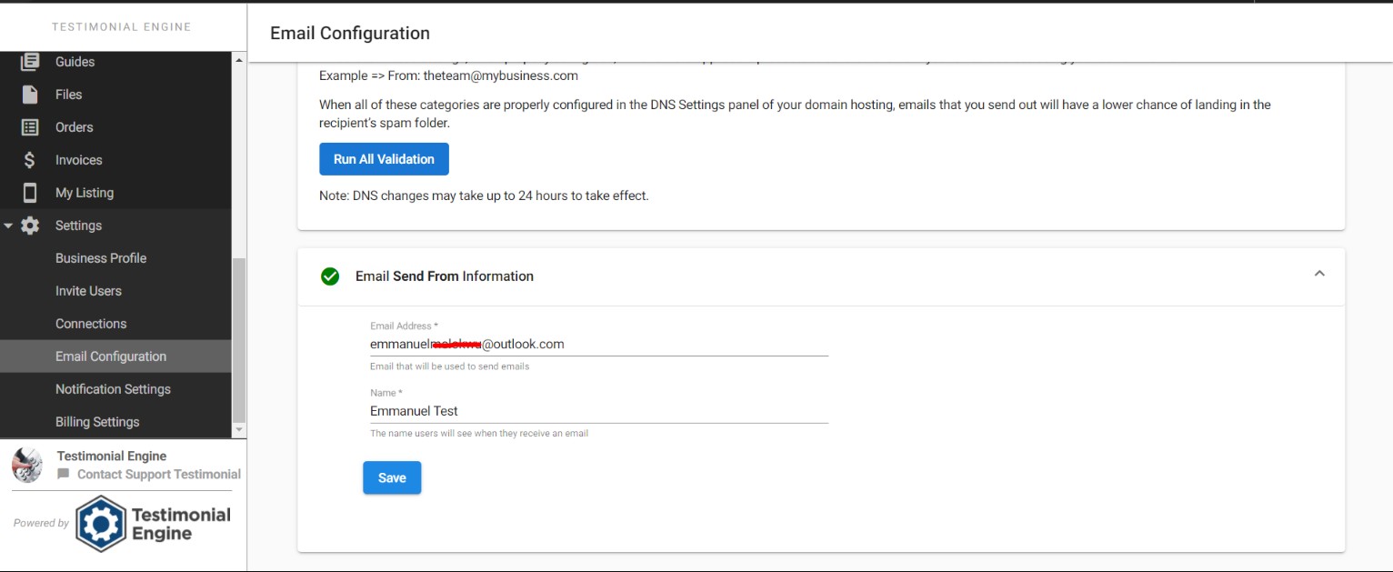Collapse the Email Send From Information panel
Image resolution: width=1393 pixels, height=572 pixels.
click(x=1319, y=274)
